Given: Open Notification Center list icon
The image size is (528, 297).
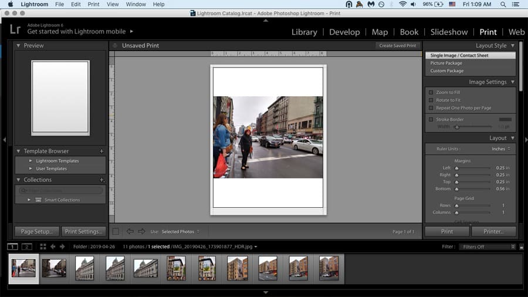Looking at the screenshot, I should (x=516, y=4).
